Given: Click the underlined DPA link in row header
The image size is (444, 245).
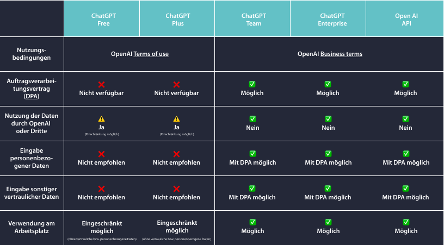Looking at the screenshot, I should pyautogui.click(x=32, y=96).
